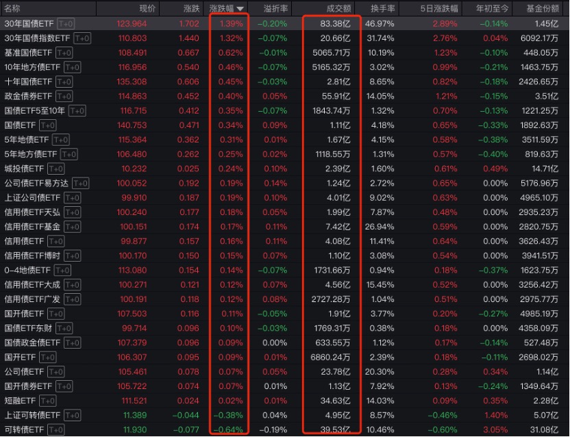Click the T+0 tag beside 公司债ETF易方达

coord(81,184)
